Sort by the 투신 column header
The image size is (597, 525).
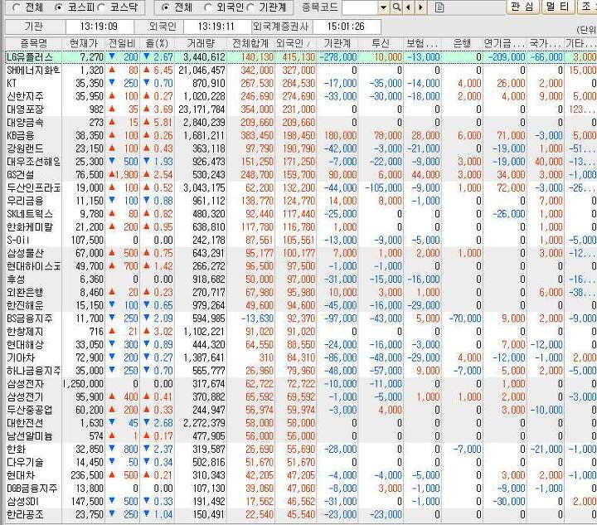(x=381, y=43)
